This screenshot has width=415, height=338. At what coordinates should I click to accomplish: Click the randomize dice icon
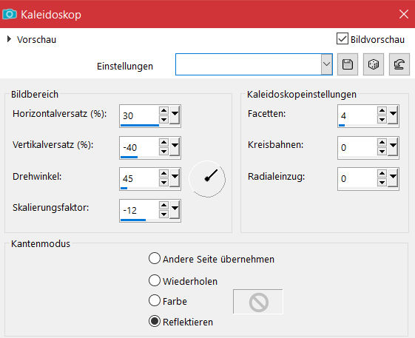[373, 64]
